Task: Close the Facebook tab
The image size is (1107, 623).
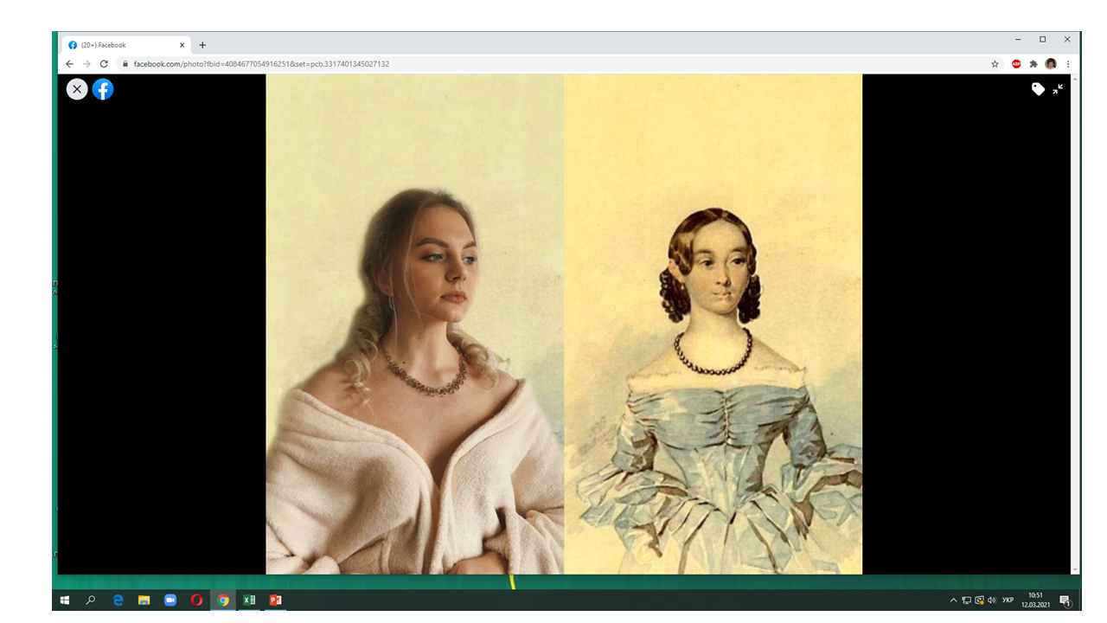Action: pyautogui.click(x=182, y=45)
